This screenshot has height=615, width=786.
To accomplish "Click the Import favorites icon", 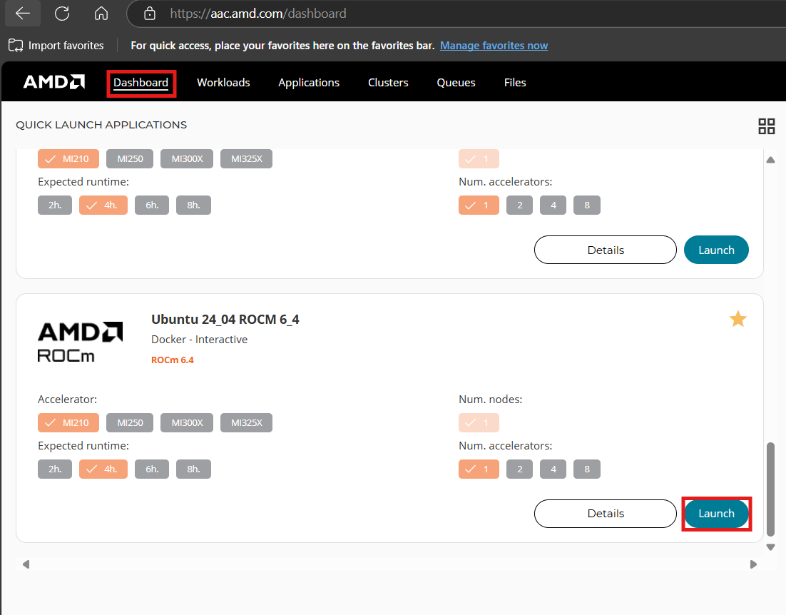I will 16,46.
